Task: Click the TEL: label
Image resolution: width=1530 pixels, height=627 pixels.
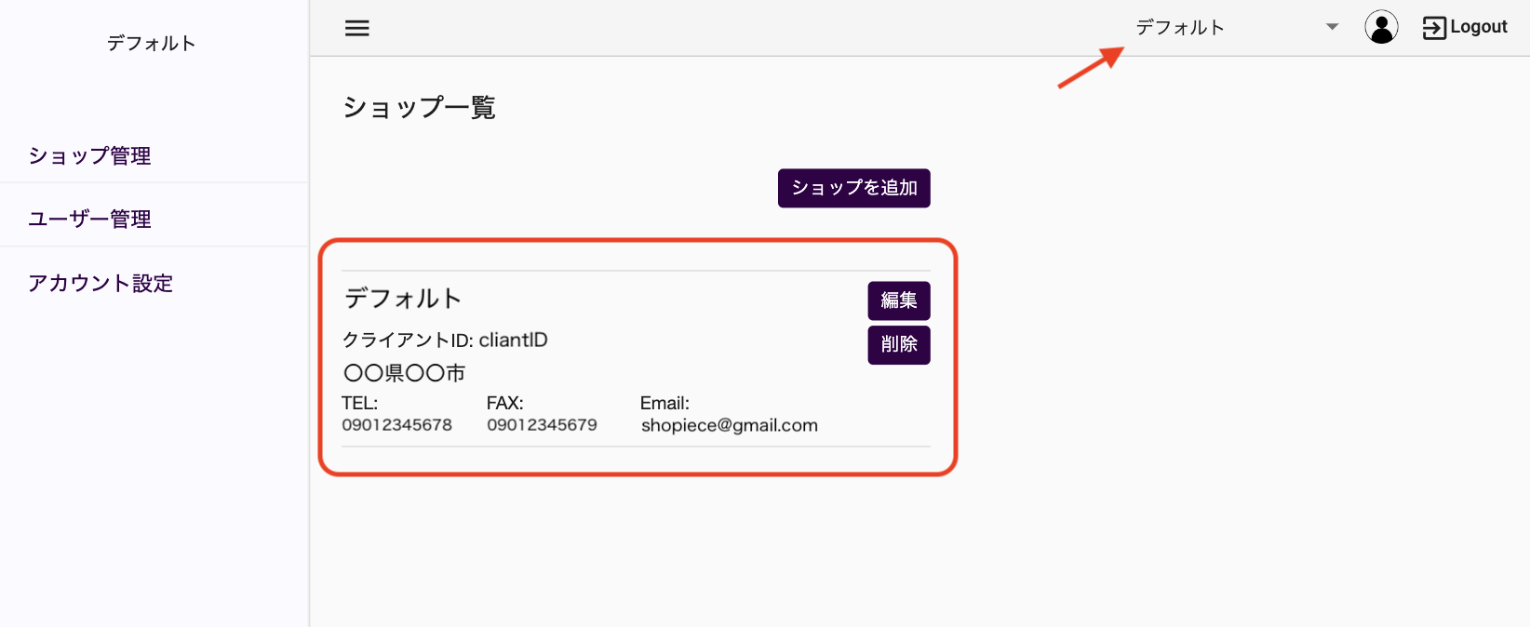Action: (x=360, y=403)
